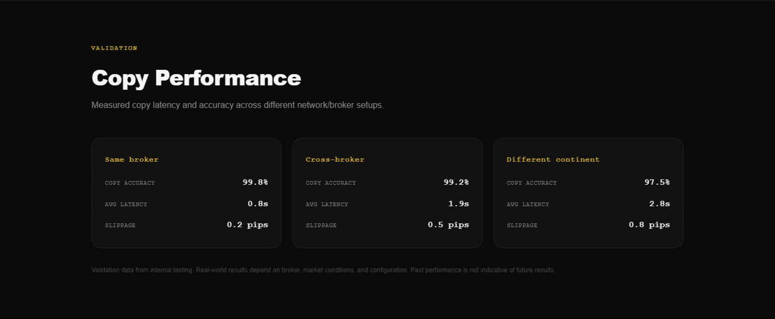Click the 97.5% copy accuracy value

click(x=657, y=183)
